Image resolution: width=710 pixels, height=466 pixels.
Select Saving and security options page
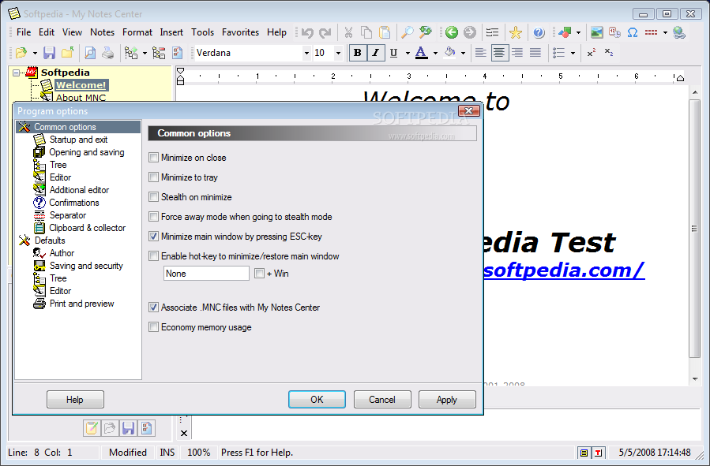point(86,266)
